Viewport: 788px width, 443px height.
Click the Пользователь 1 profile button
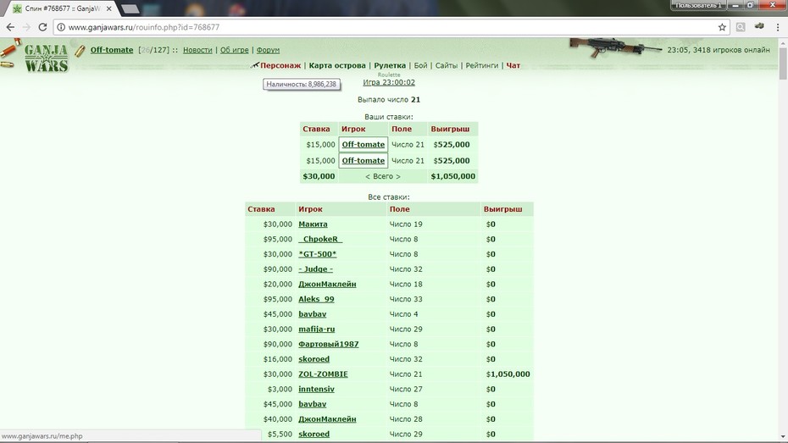tap(698, 6)
